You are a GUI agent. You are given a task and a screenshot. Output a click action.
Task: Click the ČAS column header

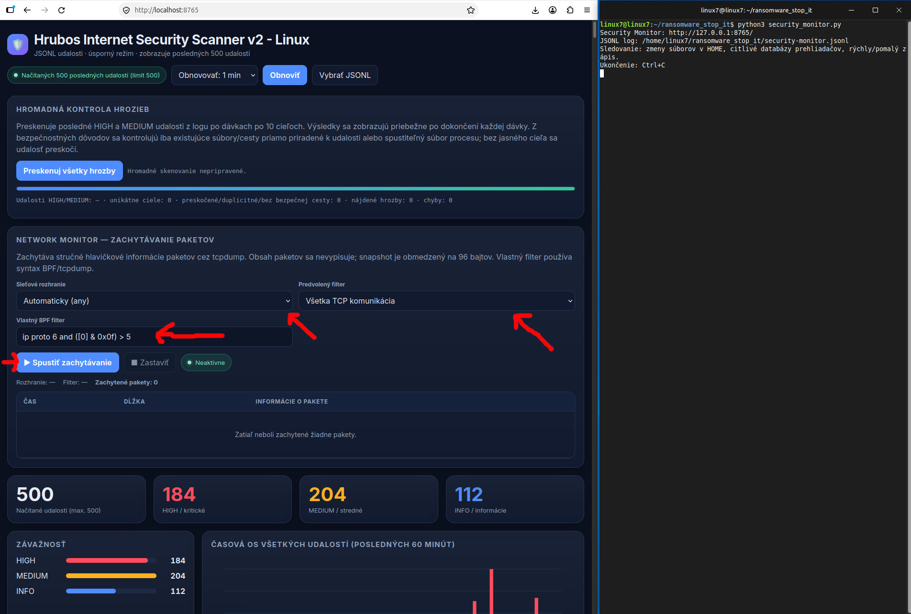click(30, 401)
